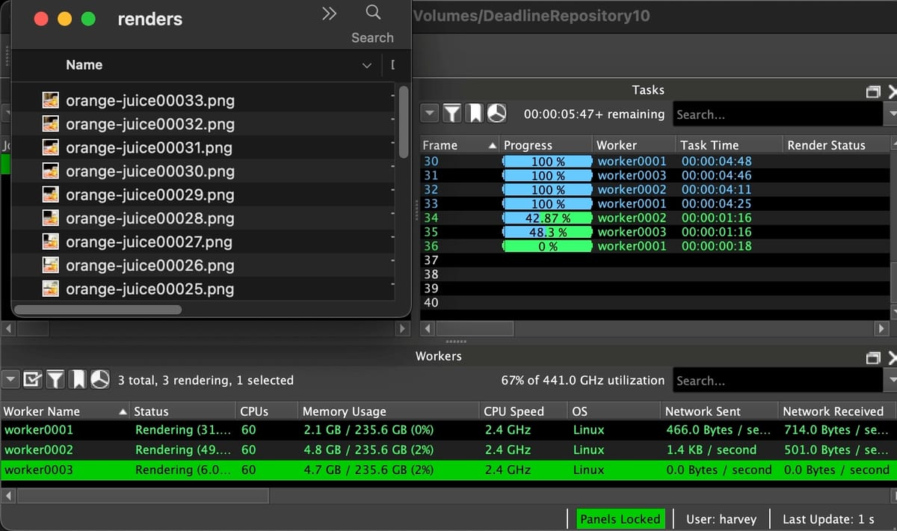Click the bookmark icon in the Tasks toolbar

point(475,113)
